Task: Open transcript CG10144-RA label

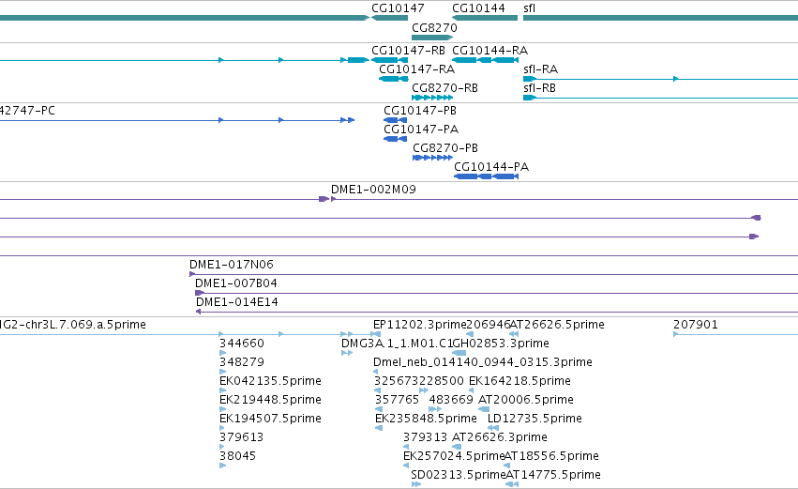Action: pos(489,51)
